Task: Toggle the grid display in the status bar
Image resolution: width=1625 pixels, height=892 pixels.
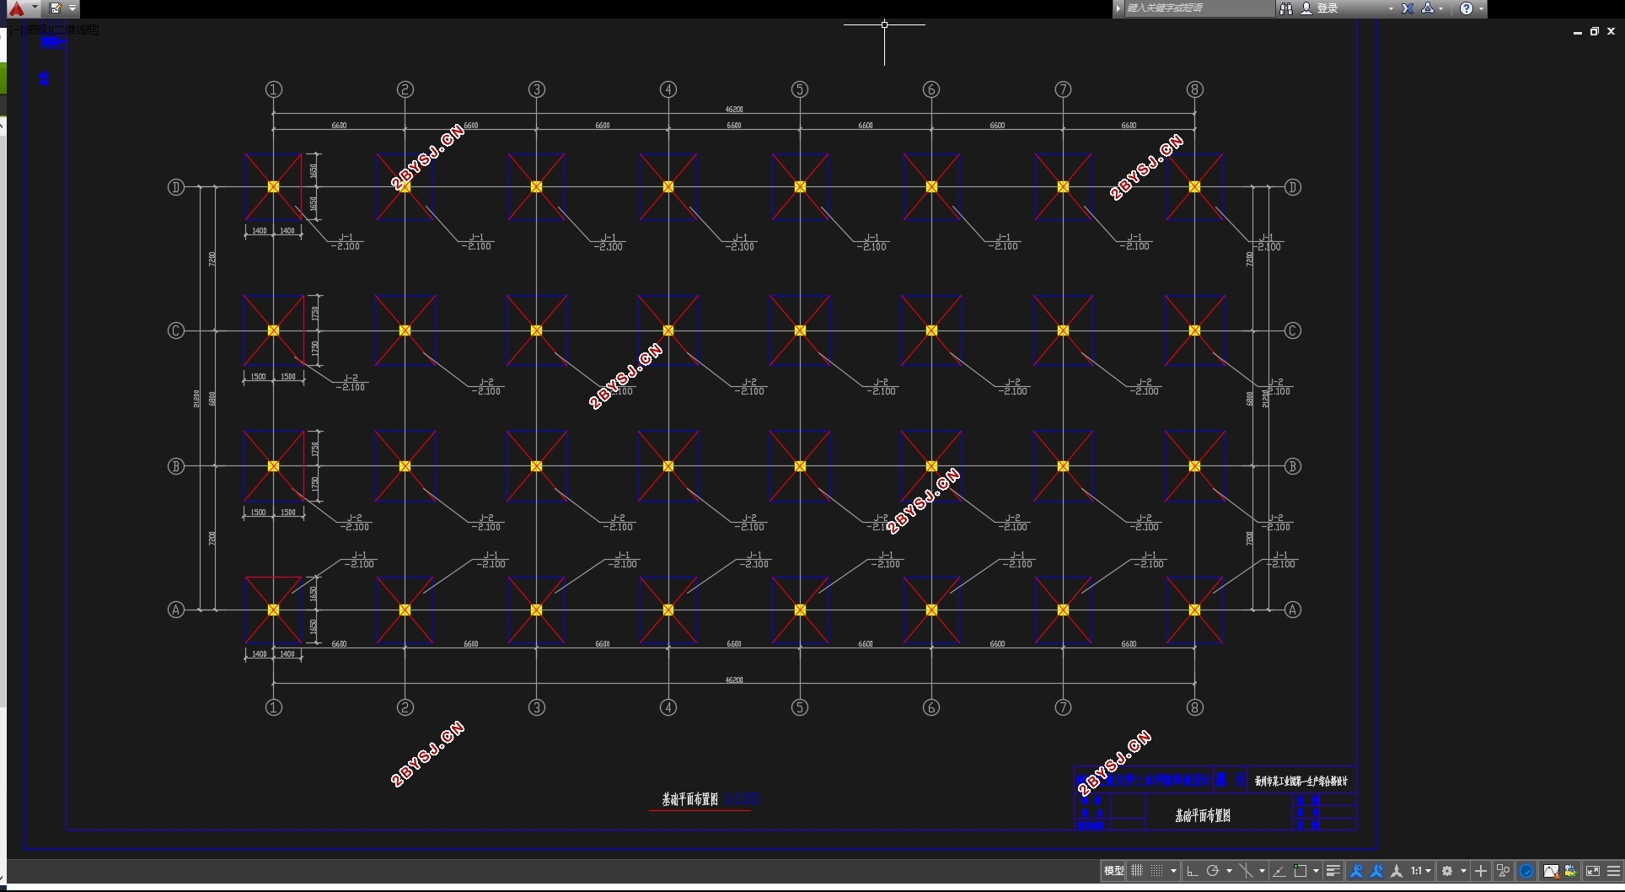Action: pyautogui.click(x=1137, y=871)
